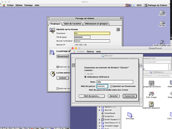Open the Édition menu in SheepShaver window
172x129 pixels.
tap(90, 52)
